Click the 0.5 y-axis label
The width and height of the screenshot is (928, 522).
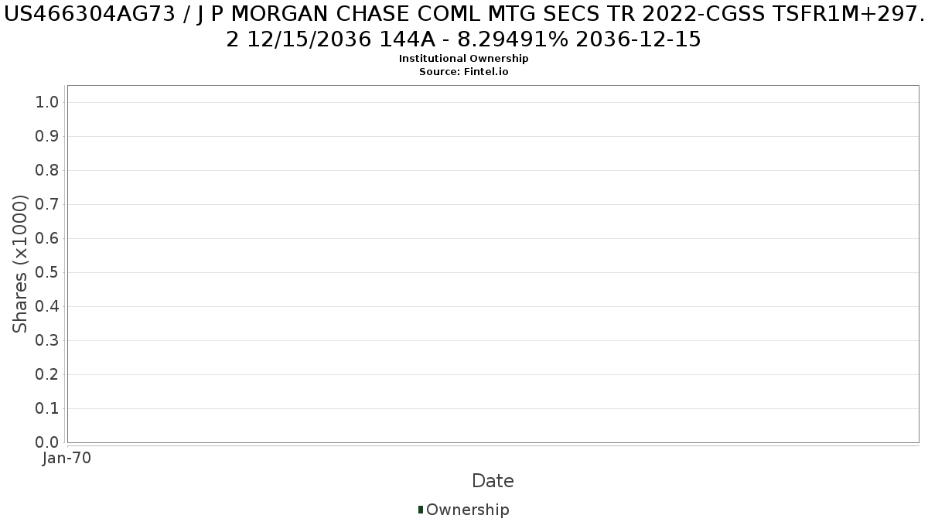coord(47,273)
